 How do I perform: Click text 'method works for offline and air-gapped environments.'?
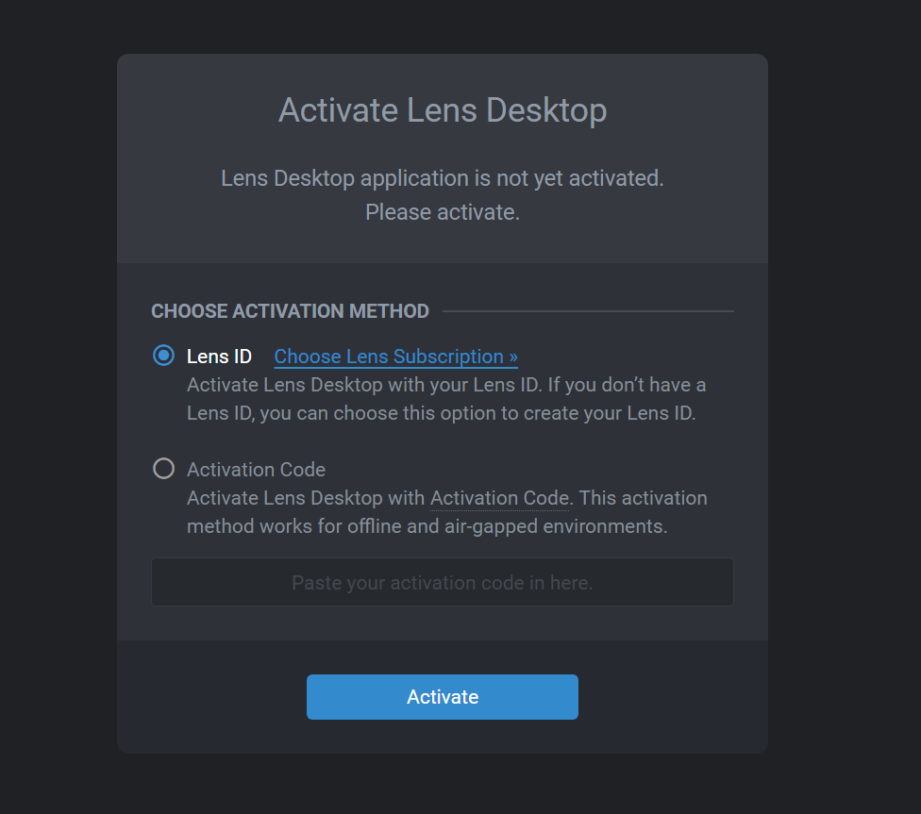tap(427, 526)
